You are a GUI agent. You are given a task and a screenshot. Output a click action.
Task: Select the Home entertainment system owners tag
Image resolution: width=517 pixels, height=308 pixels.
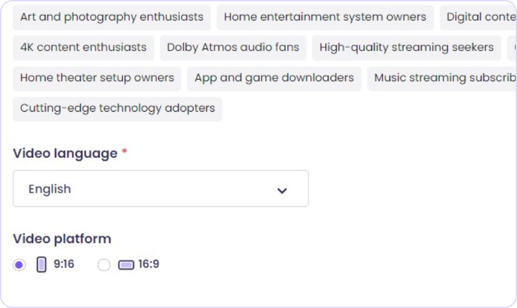coord(325,17)
